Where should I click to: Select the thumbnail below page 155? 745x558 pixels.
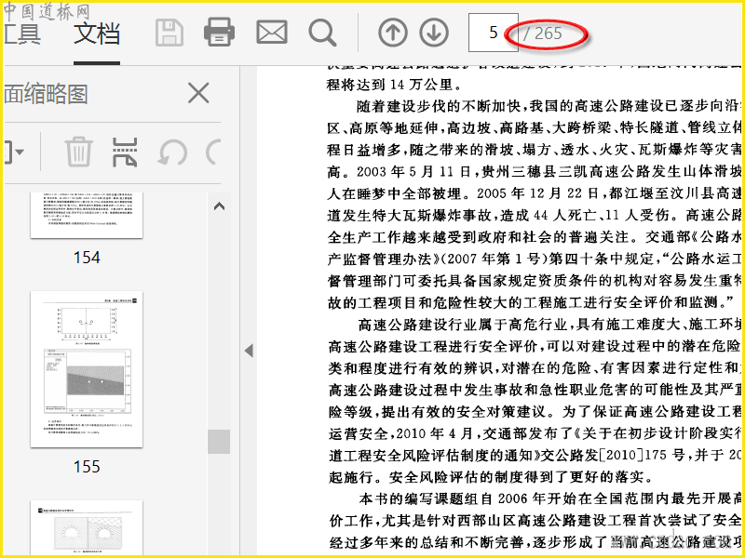pos(87,527)
